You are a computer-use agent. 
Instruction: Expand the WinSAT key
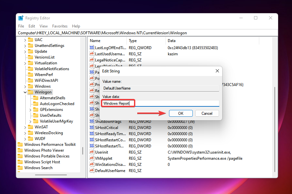click(25, 127)
